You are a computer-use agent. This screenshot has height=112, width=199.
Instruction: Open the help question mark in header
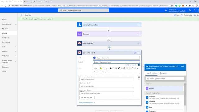tap(195, 10)
